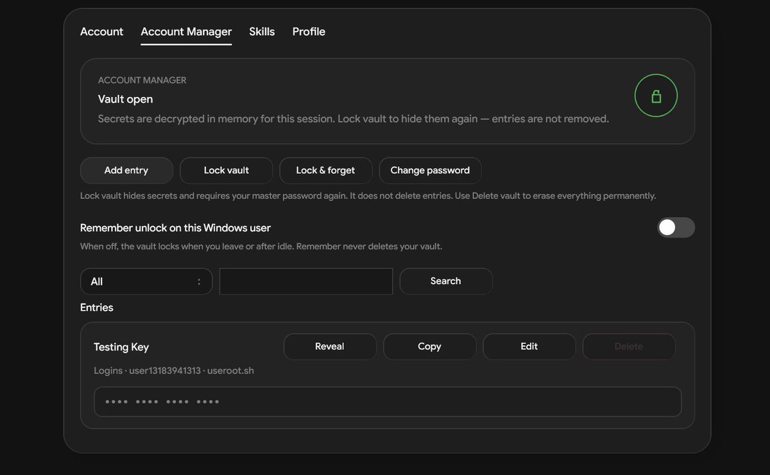Focus the entries search text field
The width and height of the screenshot is (770, 475).
[306, 281]
